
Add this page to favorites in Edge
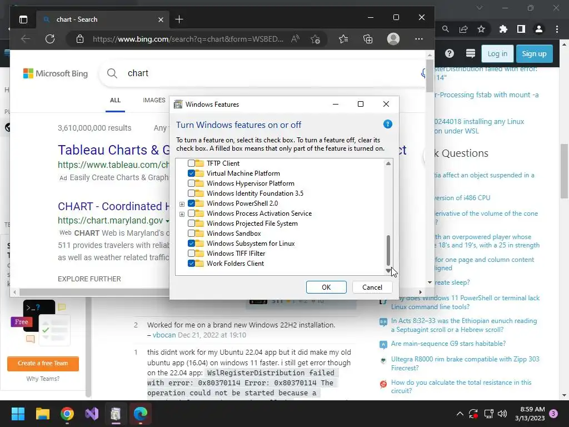click(316, 39)
